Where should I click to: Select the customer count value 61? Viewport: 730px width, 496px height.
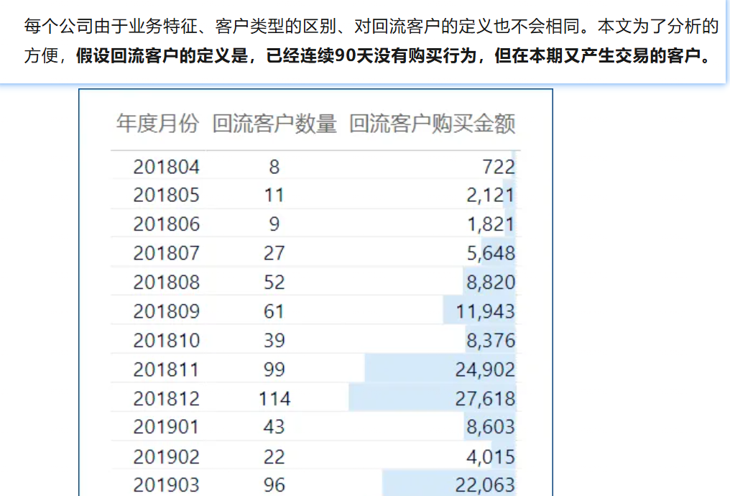[x=274, y=311]
